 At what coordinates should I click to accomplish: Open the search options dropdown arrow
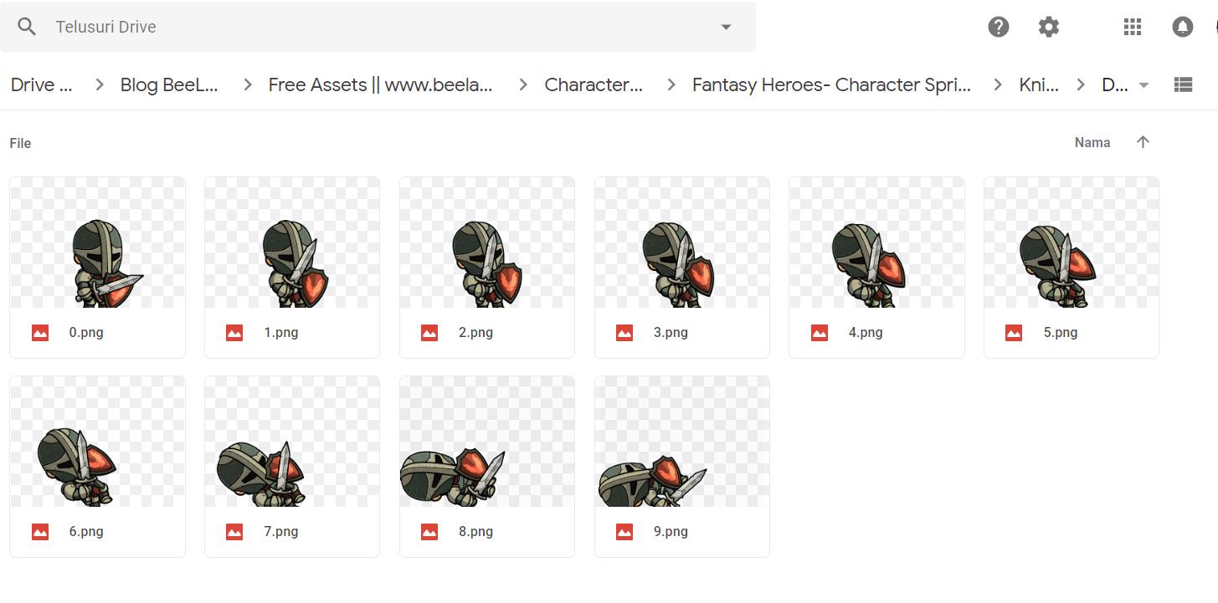[726, 27]
